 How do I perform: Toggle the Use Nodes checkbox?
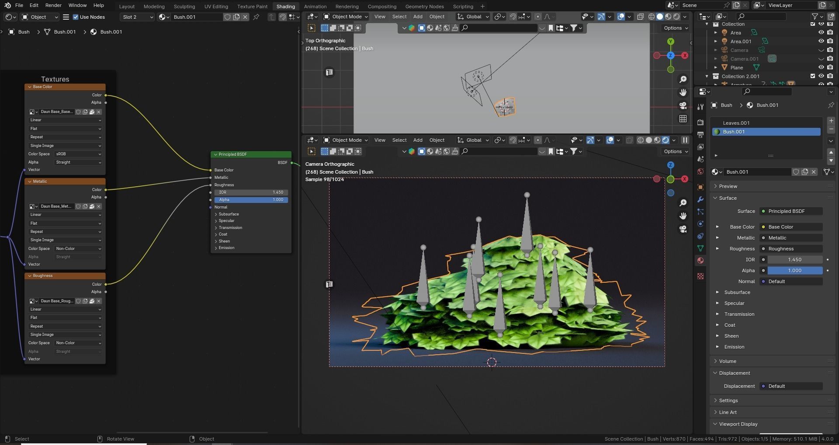tap(76, 17)
